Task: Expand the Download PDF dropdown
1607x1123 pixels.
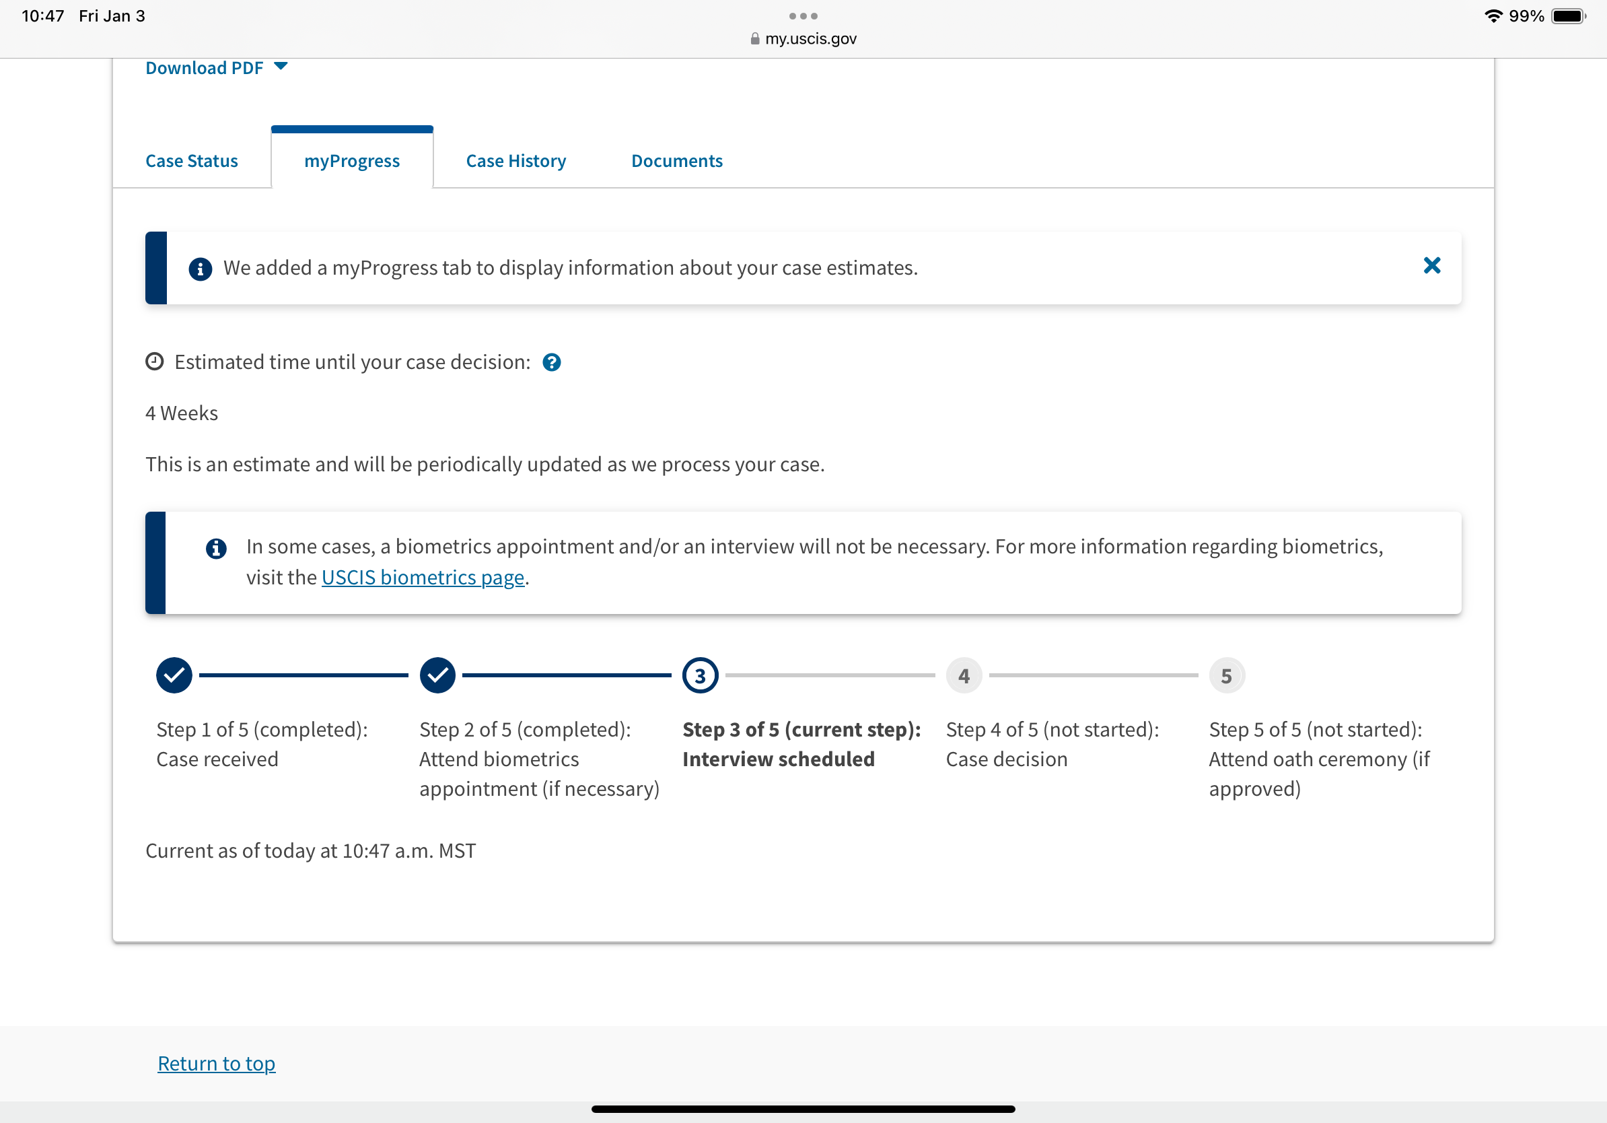Action: coord(216,68)
